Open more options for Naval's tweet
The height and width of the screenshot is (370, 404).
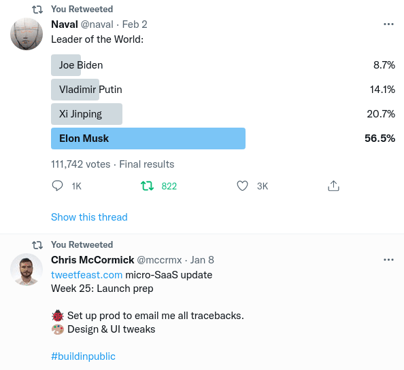coord(388,24)
